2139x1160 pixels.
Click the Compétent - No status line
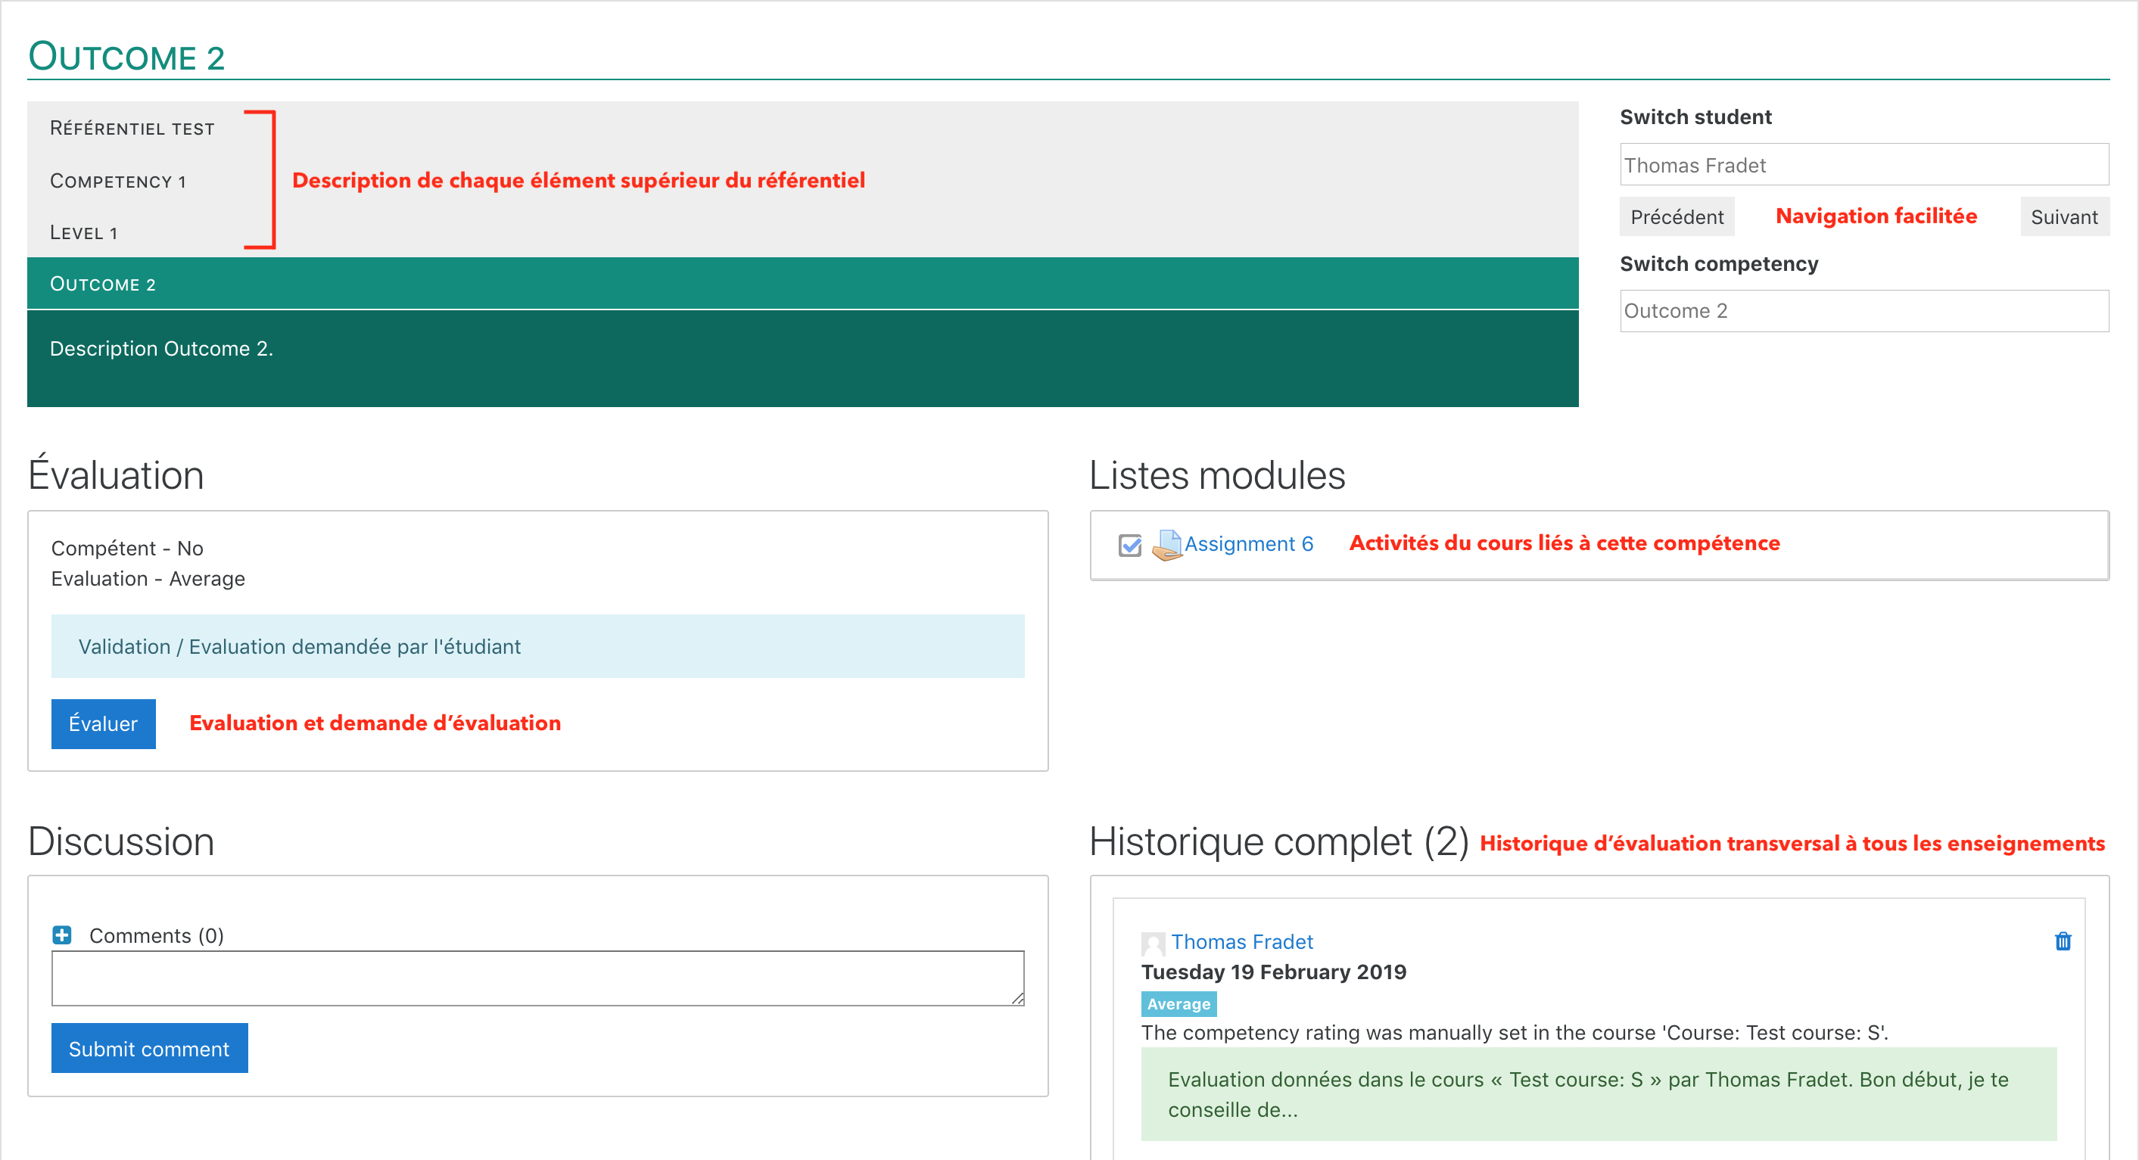[x=127, y=549]
